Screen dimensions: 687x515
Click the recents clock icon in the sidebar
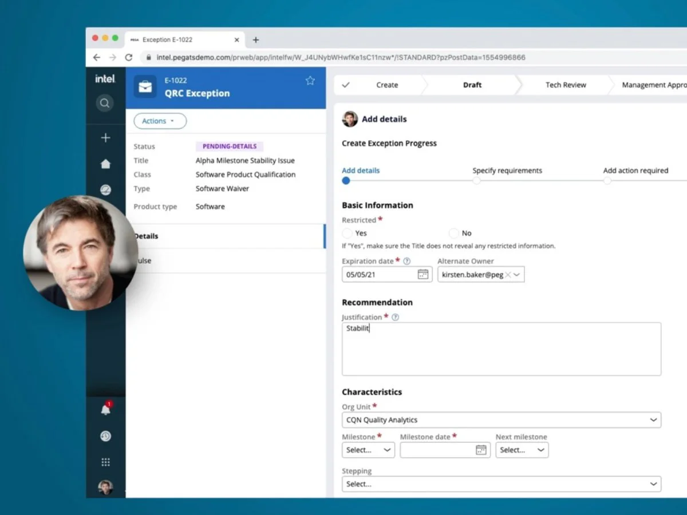pos(105,436)
